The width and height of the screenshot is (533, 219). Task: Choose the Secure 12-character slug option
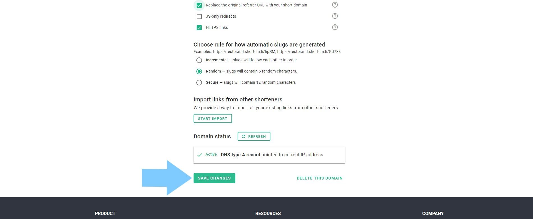click(x=199, y=83)
